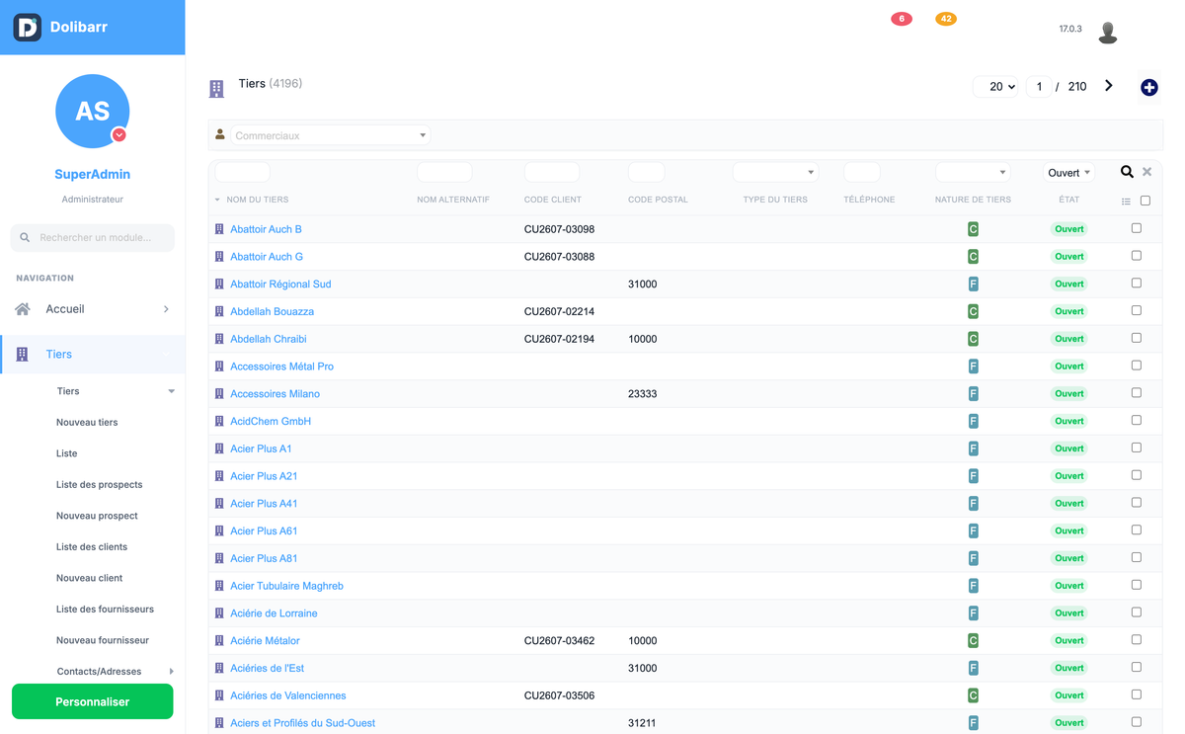Image resolution: width=1185 pixels, height=734 pixels.
Task: Click the Dolibarr logo icon
Action: (x=28, y=27)
